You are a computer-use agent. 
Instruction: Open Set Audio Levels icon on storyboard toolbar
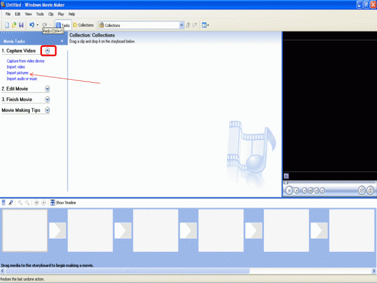click(x=4, y=203)
